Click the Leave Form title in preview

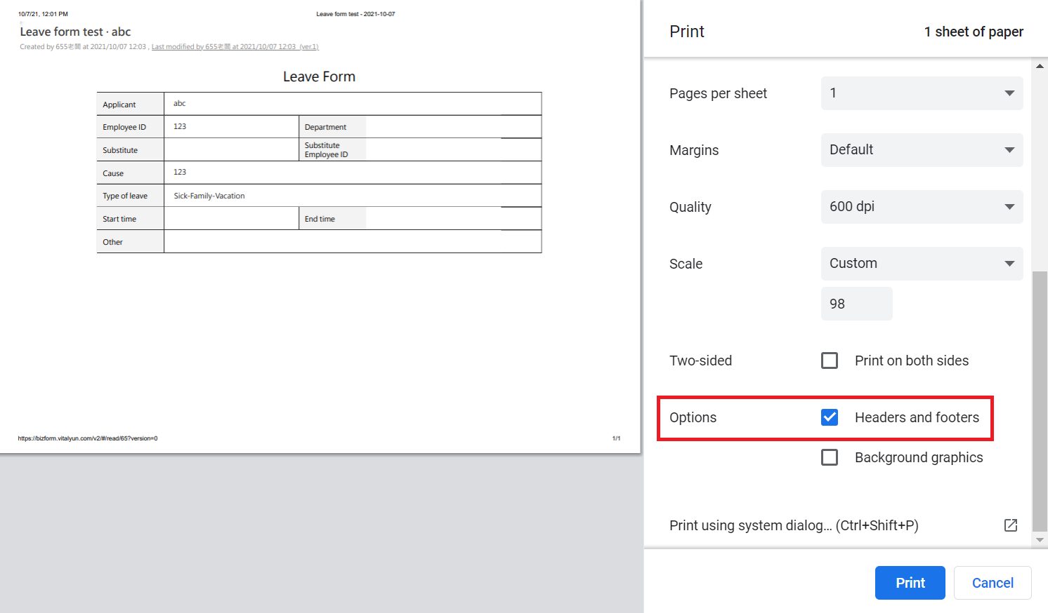pyautogui.click(x=319, y=76)
